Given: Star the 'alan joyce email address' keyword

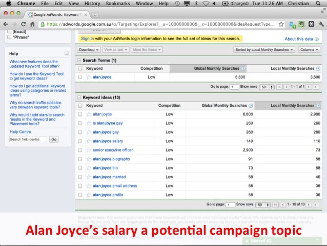Looking at the screenshot, I should pyautogui.click(x=89, y=186).
